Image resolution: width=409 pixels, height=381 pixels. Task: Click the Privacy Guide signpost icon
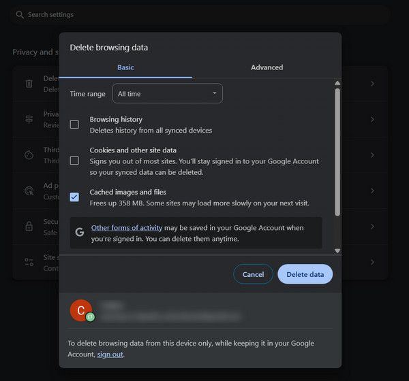(x=29, y=119)
